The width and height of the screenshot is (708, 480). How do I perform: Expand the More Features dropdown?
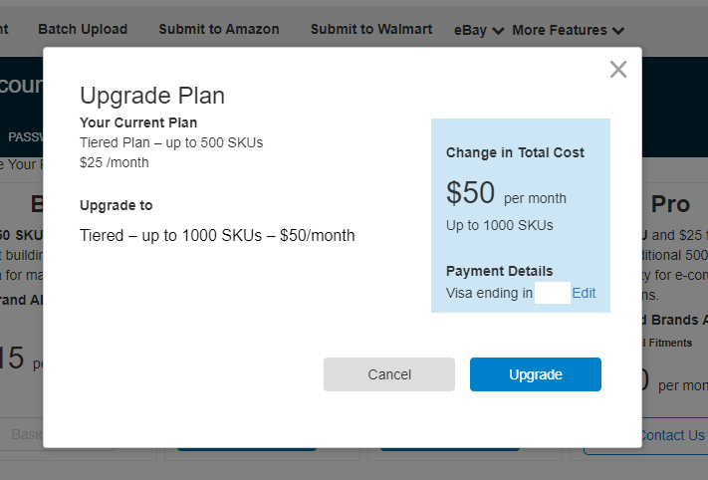coord(569,30)
